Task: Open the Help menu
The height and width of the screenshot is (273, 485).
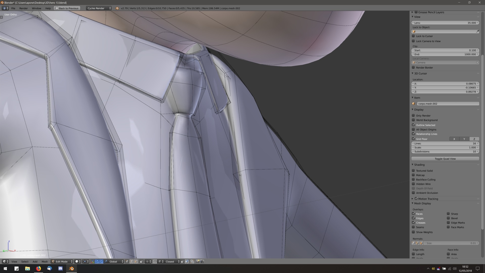Action: pos(48,8)
